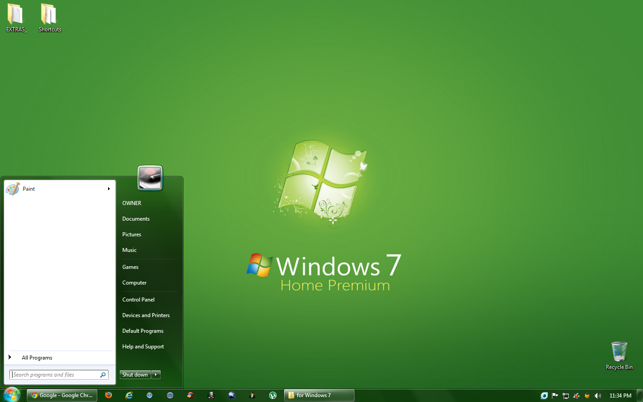
Task: Click the Safari compass icon on the taskbar
Action: pos(150,395)
